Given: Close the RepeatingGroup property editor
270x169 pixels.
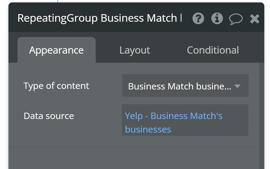Looking at the screenshot, I should pos(255,19).
